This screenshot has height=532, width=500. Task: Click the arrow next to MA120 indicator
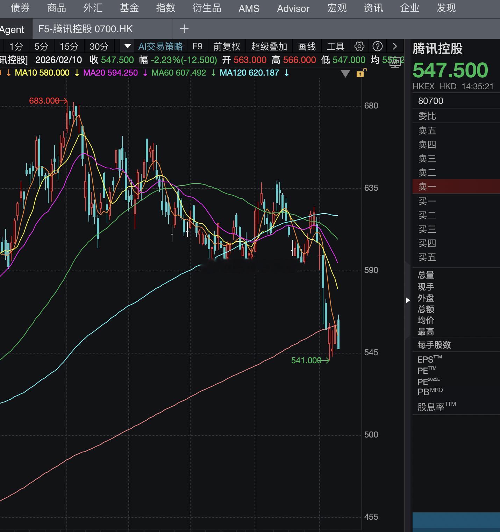287,73
